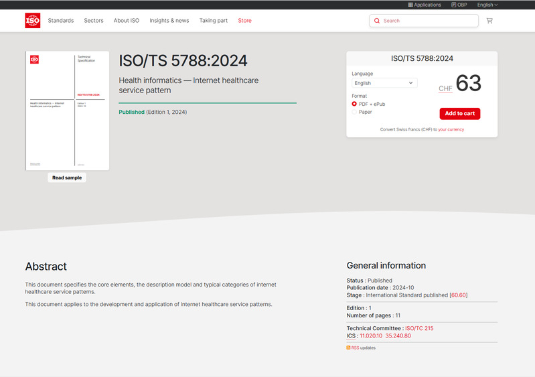The height and width of the screenshot is (377, 535).
Task: Click the RSS updates feed icon
Action: (349, 348)
